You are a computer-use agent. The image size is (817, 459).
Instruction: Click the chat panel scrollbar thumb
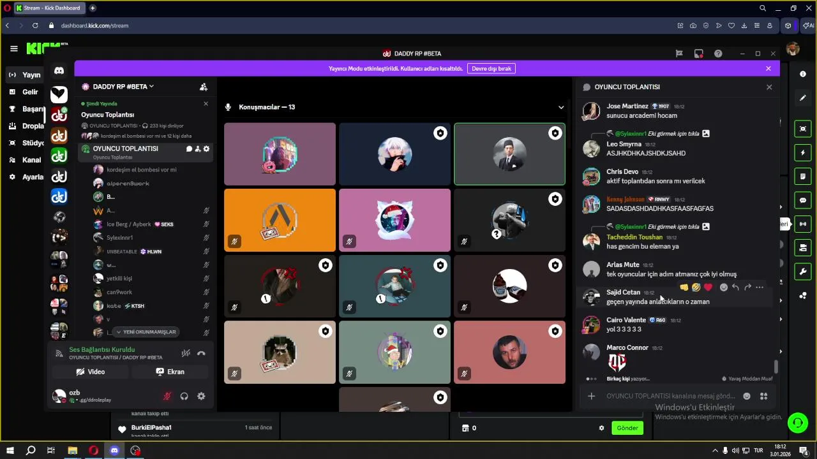776,367
